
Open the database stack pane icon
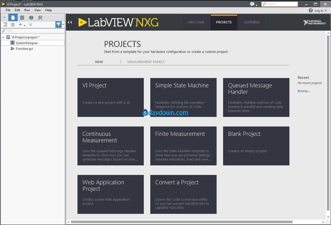[22, 18]
